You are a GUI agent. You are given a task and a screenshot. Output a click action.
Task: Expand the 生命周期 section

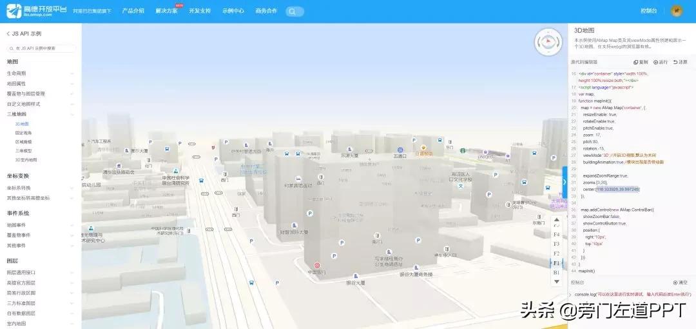coord(41,74)
